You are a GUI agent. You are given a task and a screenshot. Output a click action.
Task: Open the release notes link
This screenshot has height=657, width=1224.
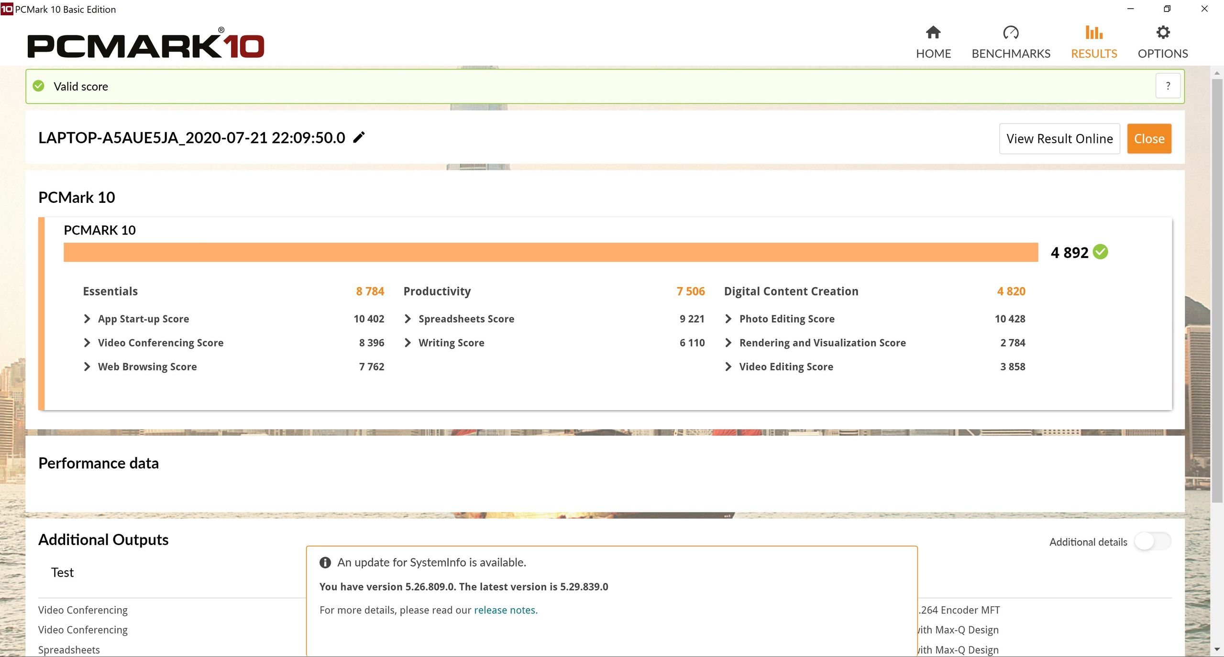[x=505, y=610]
